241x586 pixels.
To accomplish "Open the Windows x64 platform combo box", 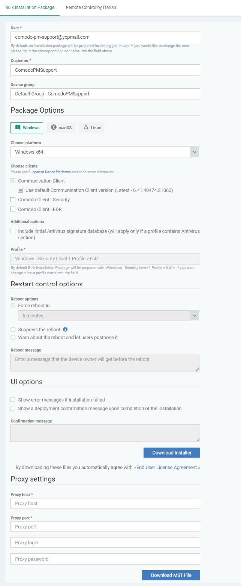I will coord(105,152).
